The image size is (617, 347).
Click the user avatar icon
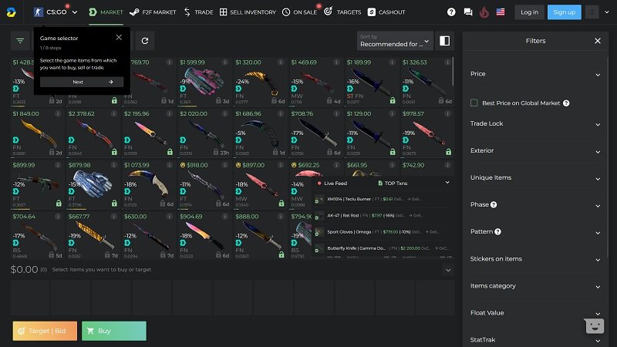click(x=592, y=12)
